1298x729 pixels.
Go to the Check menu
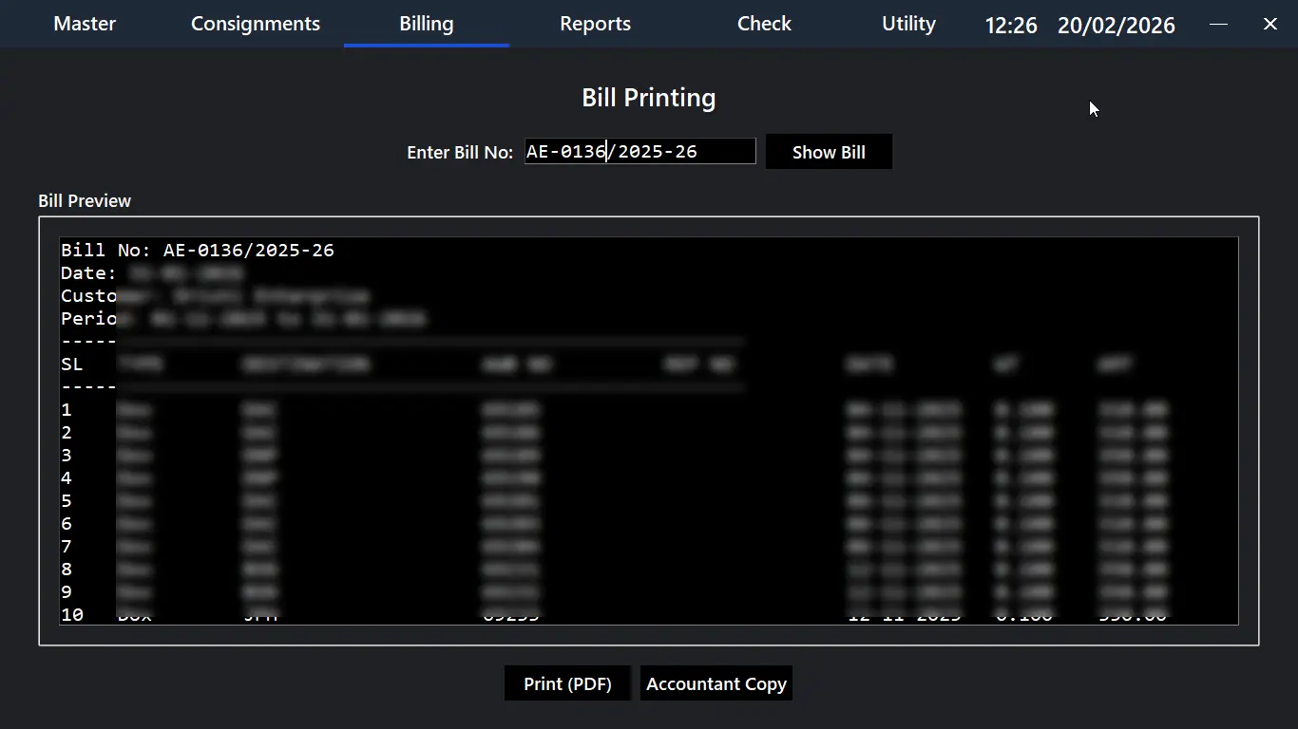coord(764,24)
